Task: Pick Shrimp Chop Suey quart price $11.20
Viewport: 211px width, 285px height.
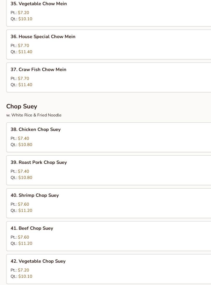Action: click(25, 211)
